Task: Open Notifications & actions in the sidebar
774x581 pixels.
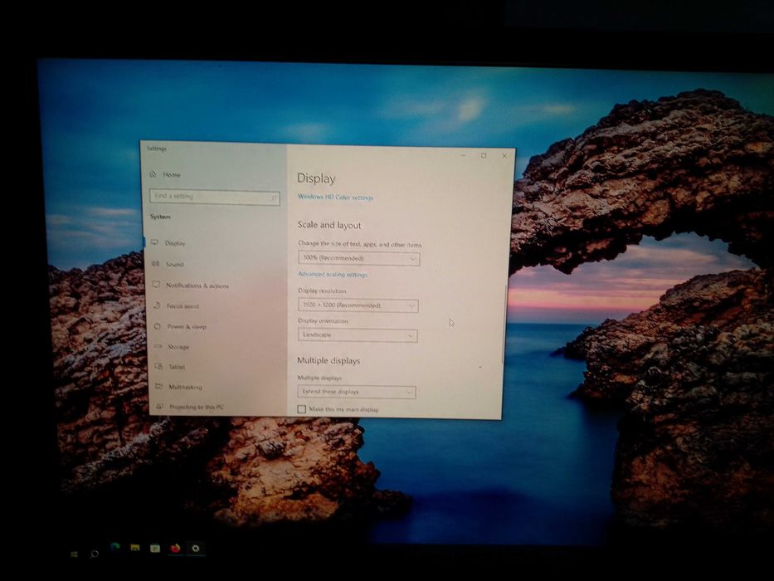Action: pos(215,285)
